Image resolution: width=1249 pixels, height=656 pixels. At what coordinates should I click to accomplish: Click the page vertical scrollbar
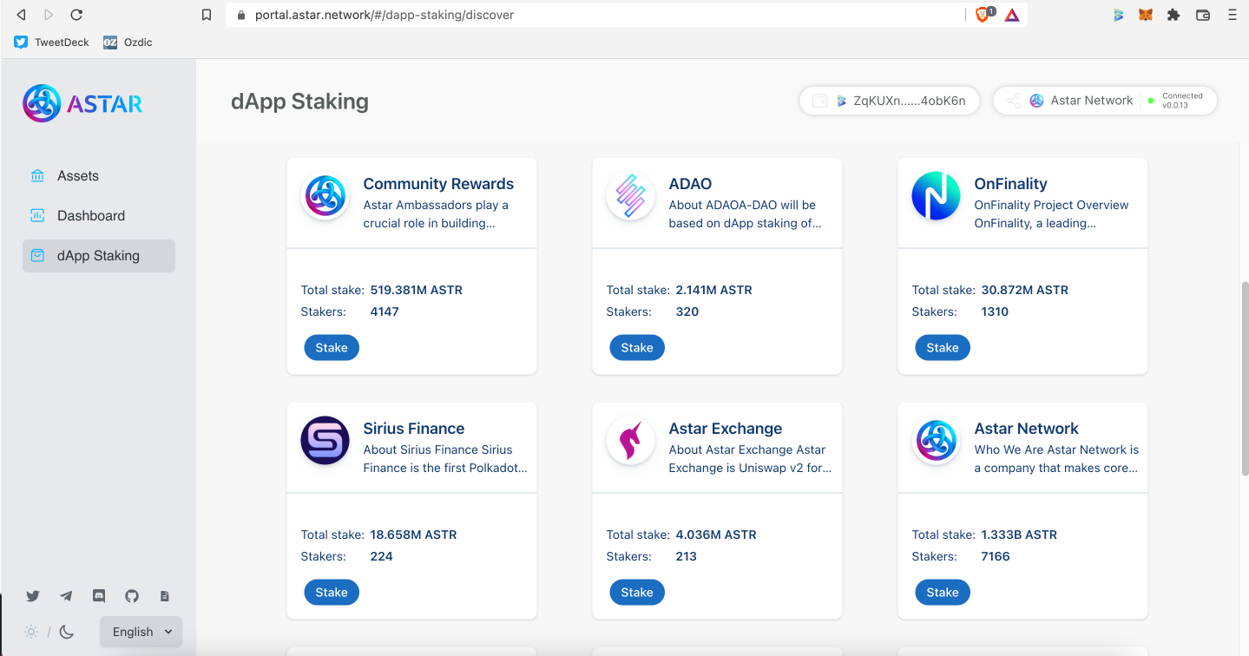pyautogui.click(x=1244, y=377)
